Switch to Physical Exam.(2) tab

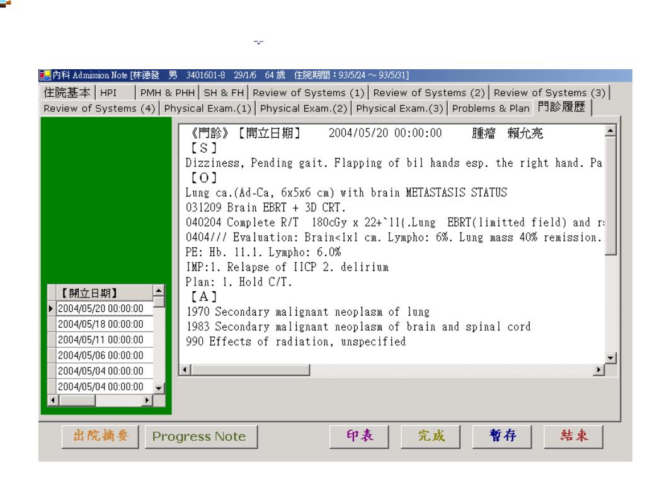pos(304,108)
